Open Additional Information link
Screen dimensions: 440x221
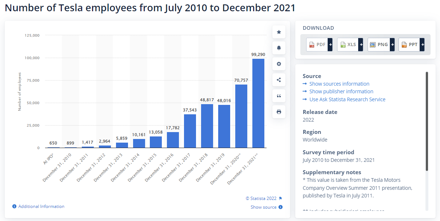pyautogui.click(x=41, y=206)
